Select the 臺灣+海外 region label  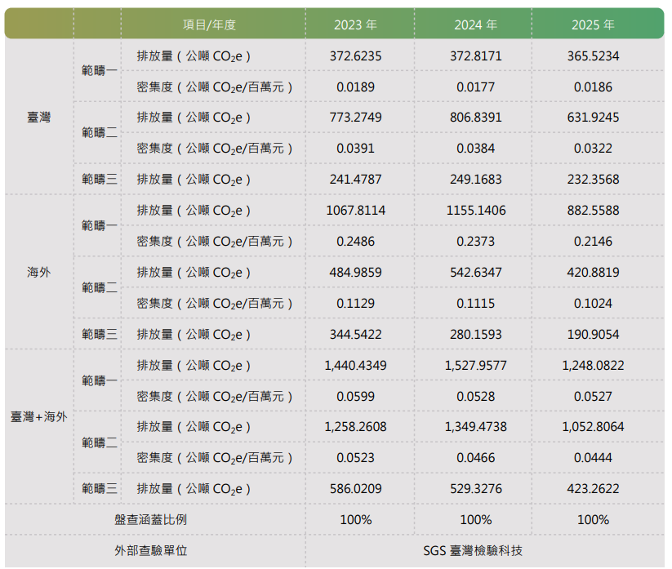pyautogui.click(x=39, y=416)
